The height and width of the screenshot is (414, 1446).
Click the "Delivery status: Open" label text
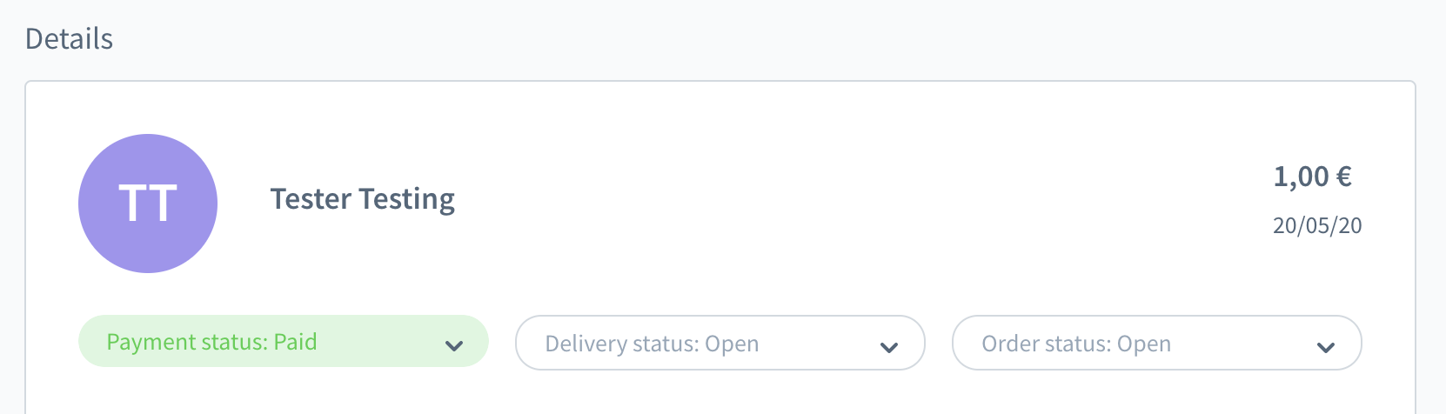(x=652, y=344)
